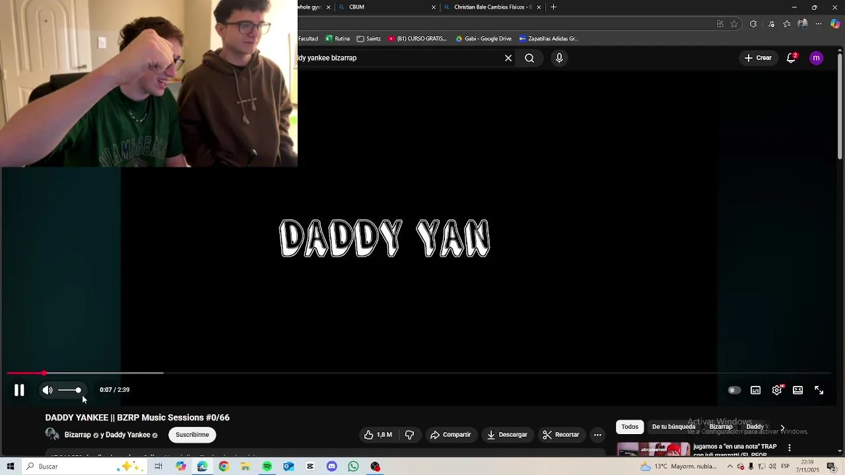Open Discord from the taskbar
This screenshot has height=475, width=845.
332,466
